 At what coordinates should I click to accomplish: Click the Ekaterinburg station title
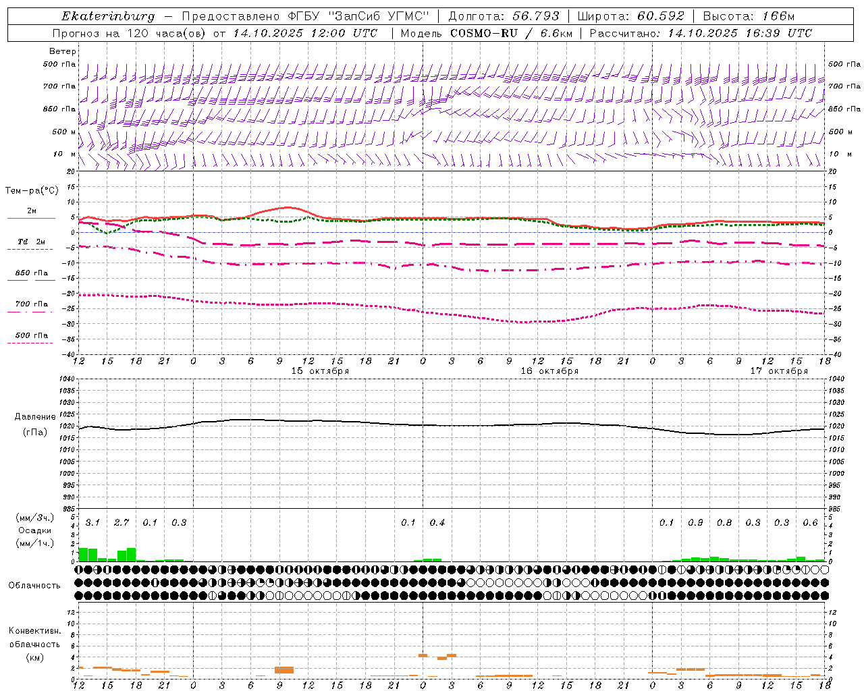[x=108, y=16]
